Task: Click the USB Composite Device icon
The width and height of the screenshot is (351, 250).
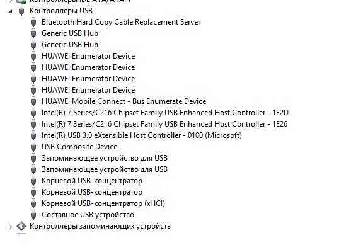Action: click(x=33, y=147)
